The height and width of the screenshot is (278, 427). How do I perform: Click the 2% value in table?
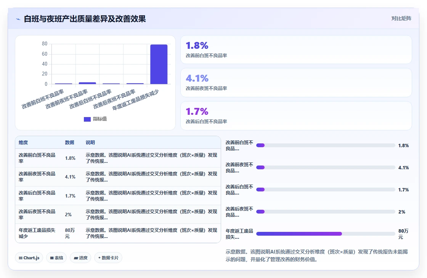point(68,215)
